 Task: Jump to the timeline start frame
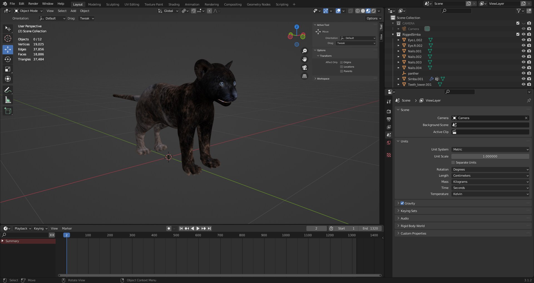(x=181, y=228)
